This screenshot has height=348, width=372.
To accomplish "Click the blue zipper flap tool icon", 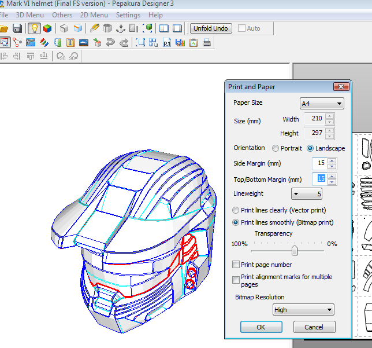I will coord(31,43).
